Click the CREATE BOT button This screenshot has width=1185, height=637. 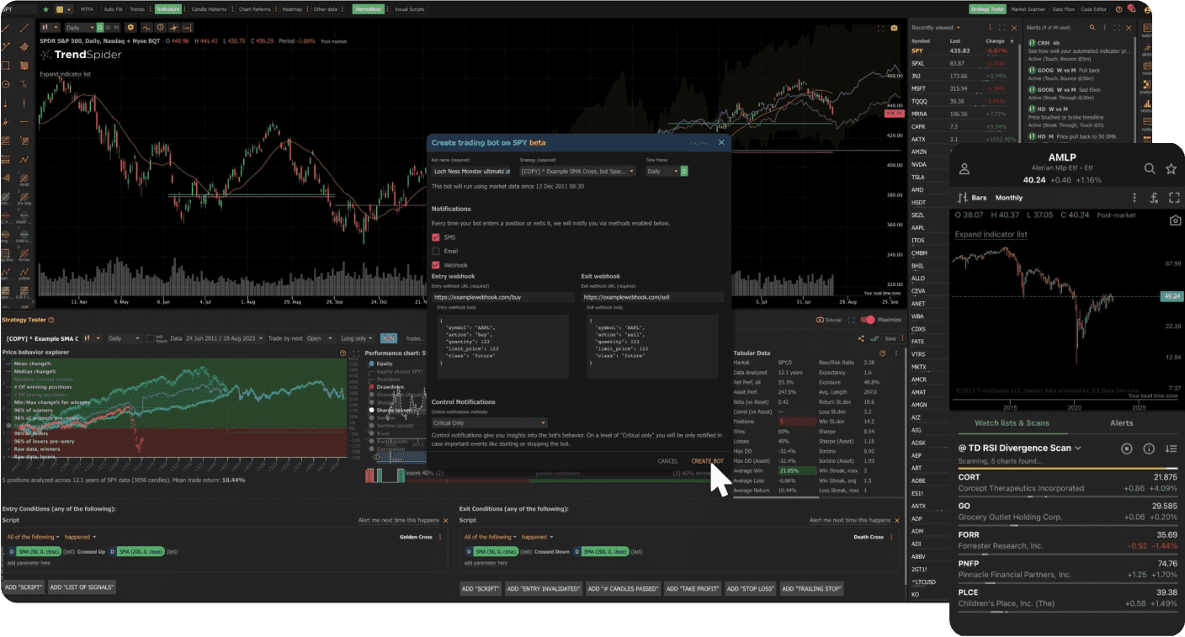click(707, 461)
